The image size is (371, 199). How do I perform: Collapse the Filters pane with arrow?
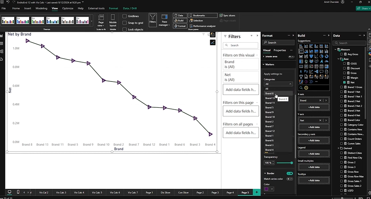pos(257,36)
